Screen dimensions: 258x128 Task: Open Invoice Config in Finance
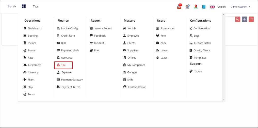point(68,28)
